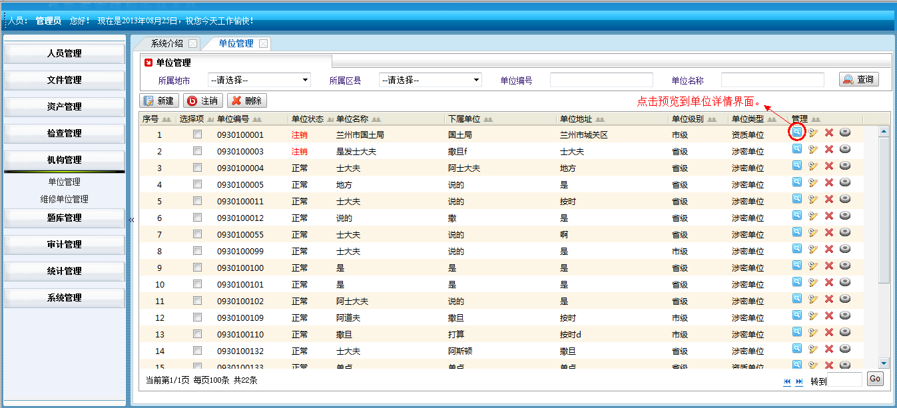
Task: Mark the checkbox in row 0930100011
Action: pyautogui.click(x=197, y=201)
